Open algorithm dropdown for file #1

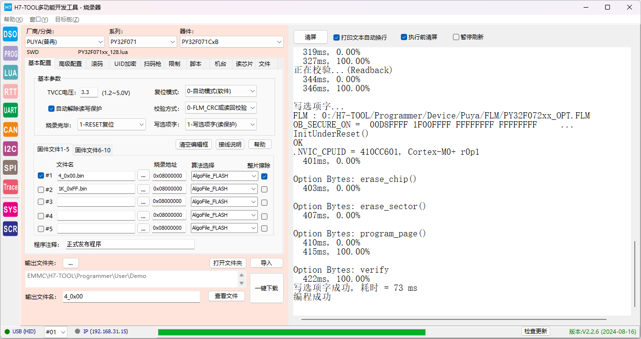pos(224,176)
